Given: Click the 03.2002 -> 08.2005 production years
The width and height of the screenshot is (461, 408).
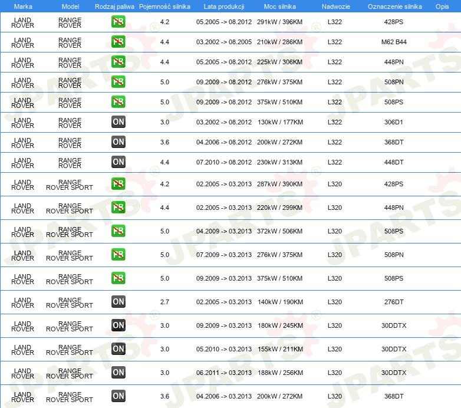Looking at the screenshot, I should [x=224, y=42].
